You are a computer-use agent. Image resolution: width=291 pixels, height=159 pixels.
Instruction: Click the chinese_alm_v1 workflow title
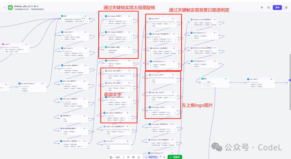(x=22, y=6)
